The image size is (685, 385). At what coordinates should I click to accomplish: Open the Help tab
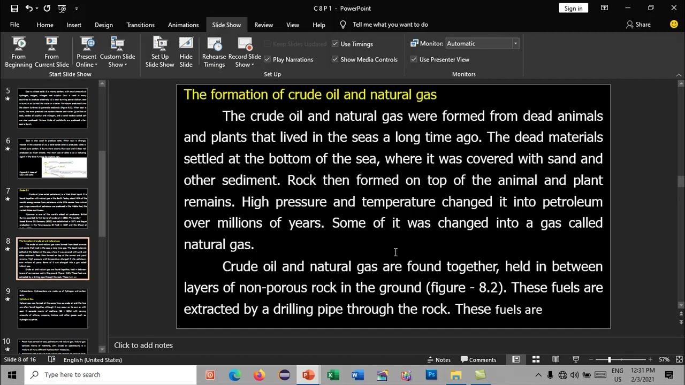tap(319, 25)
